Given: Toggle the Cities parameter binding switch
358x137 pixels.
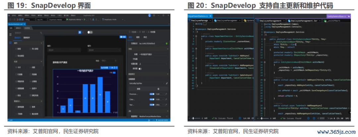Looking at the screenshot, I should pos(152,99).
